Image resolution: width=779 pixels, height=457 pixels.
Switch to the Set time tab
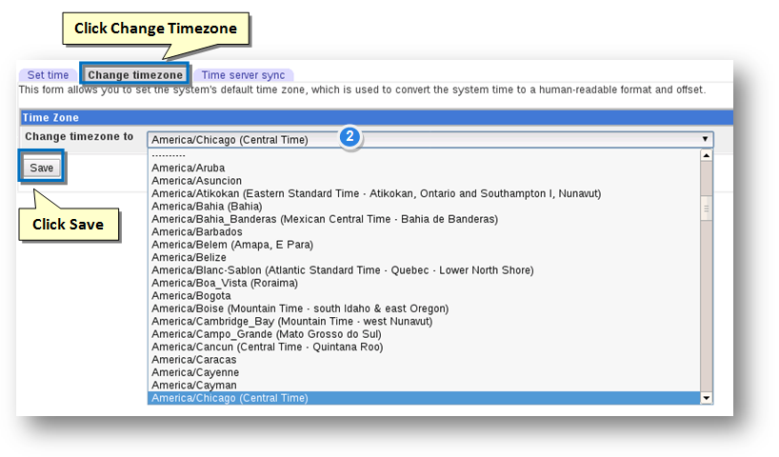(x=48, y=75)
